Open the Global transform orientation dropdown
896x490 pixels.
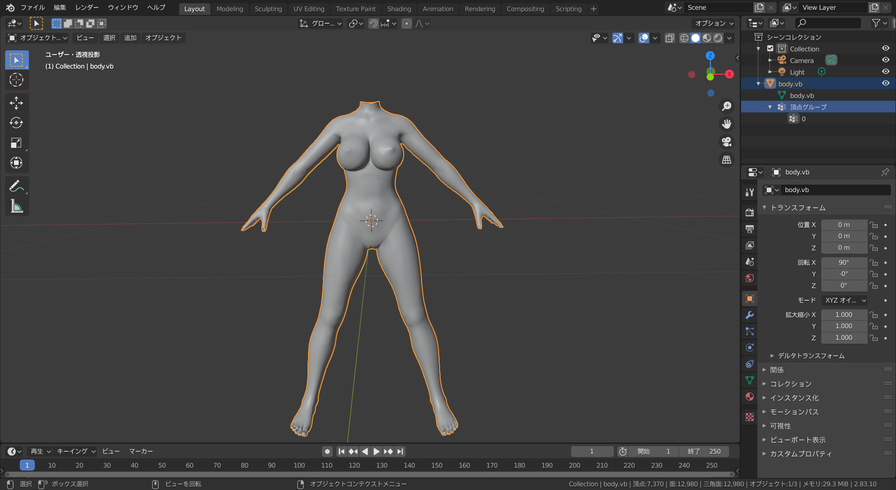(321, 23)
